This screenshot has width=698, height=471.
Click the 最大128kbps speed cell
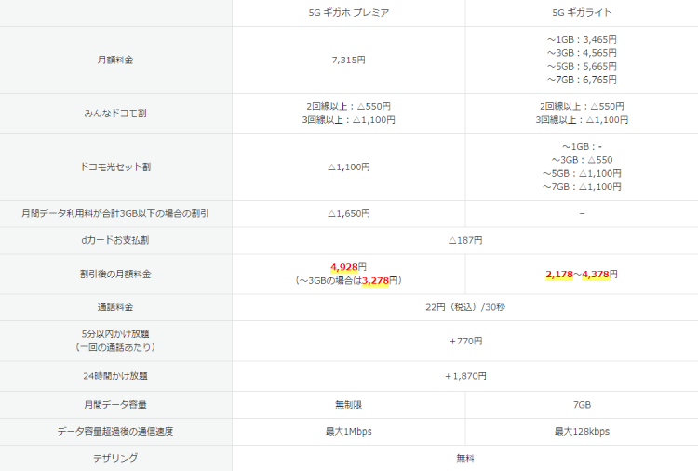582,432
